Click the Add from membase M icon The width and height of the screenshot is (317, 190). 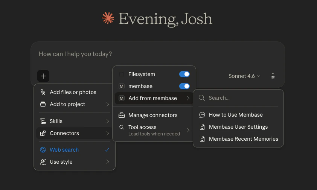122,98
